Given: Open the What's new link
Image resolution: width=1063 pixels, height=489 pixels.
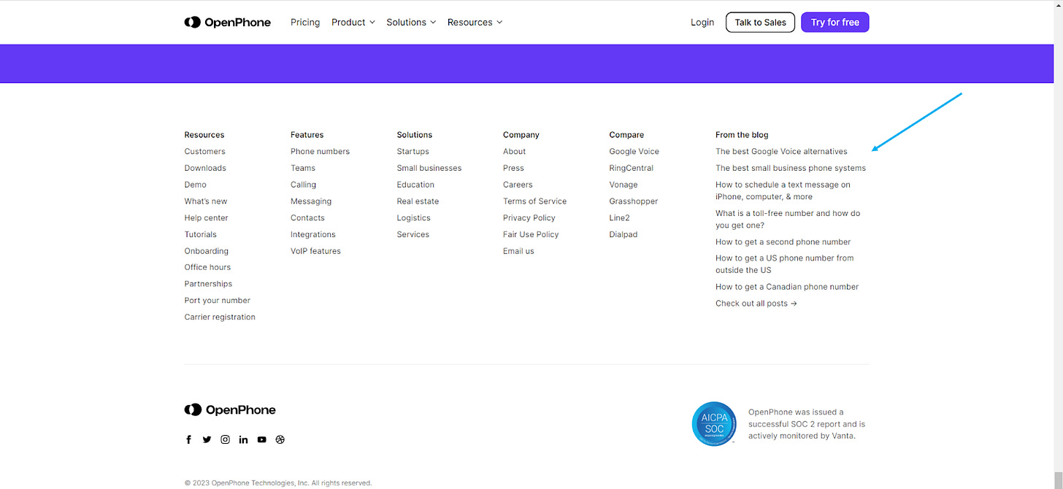Looking at the screenshot, I should pos(206,201).
